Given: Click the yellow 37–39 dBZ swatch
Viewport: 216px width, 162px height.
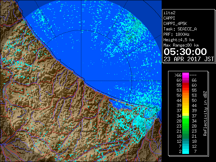Looking at the screenshot, I should tap(186, 111).
